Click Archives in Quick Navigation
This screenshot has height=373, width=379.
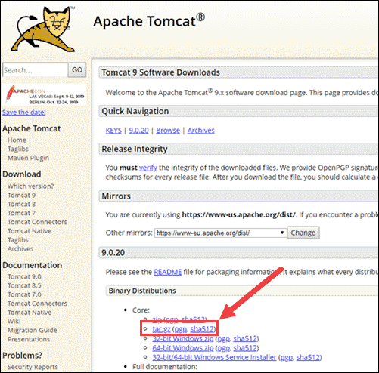[x=201, y=131]
